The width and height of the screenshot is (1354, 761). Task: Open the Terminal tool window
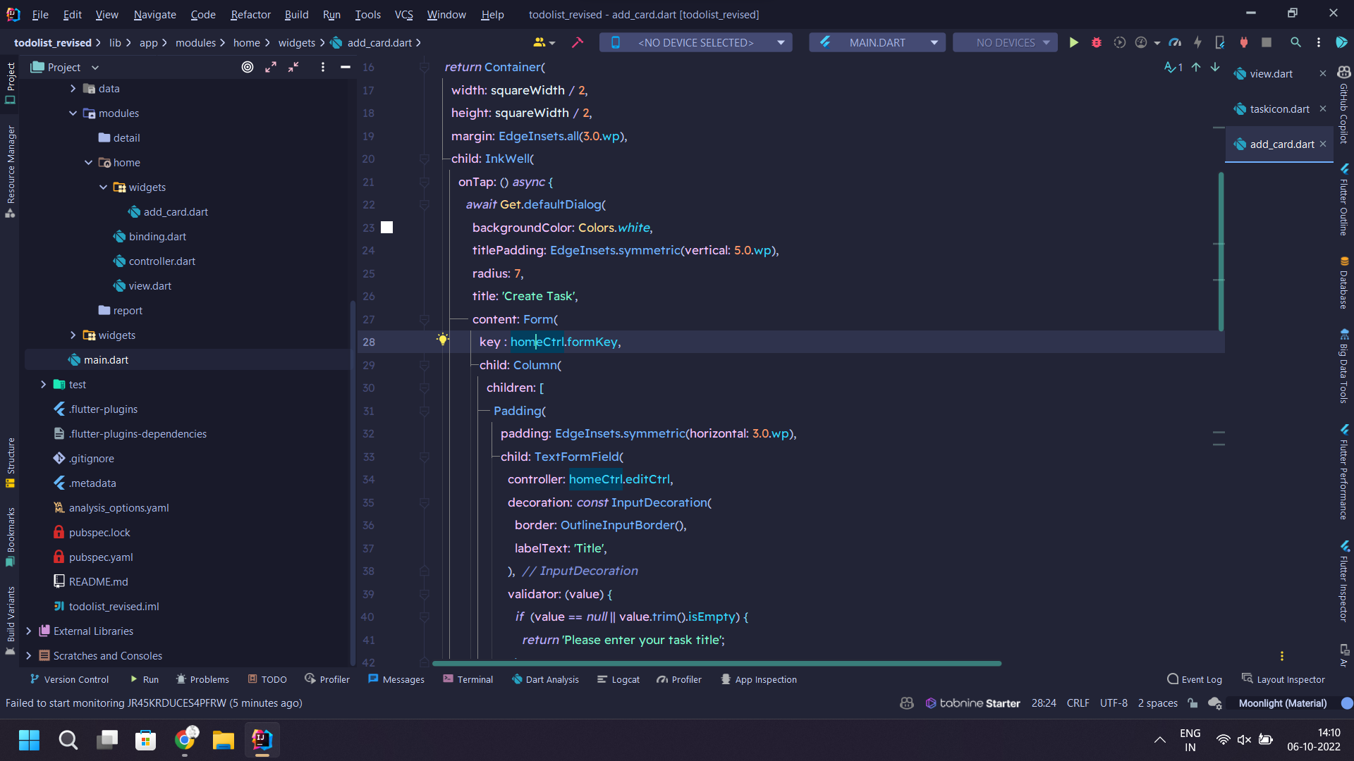pos(468,679)
